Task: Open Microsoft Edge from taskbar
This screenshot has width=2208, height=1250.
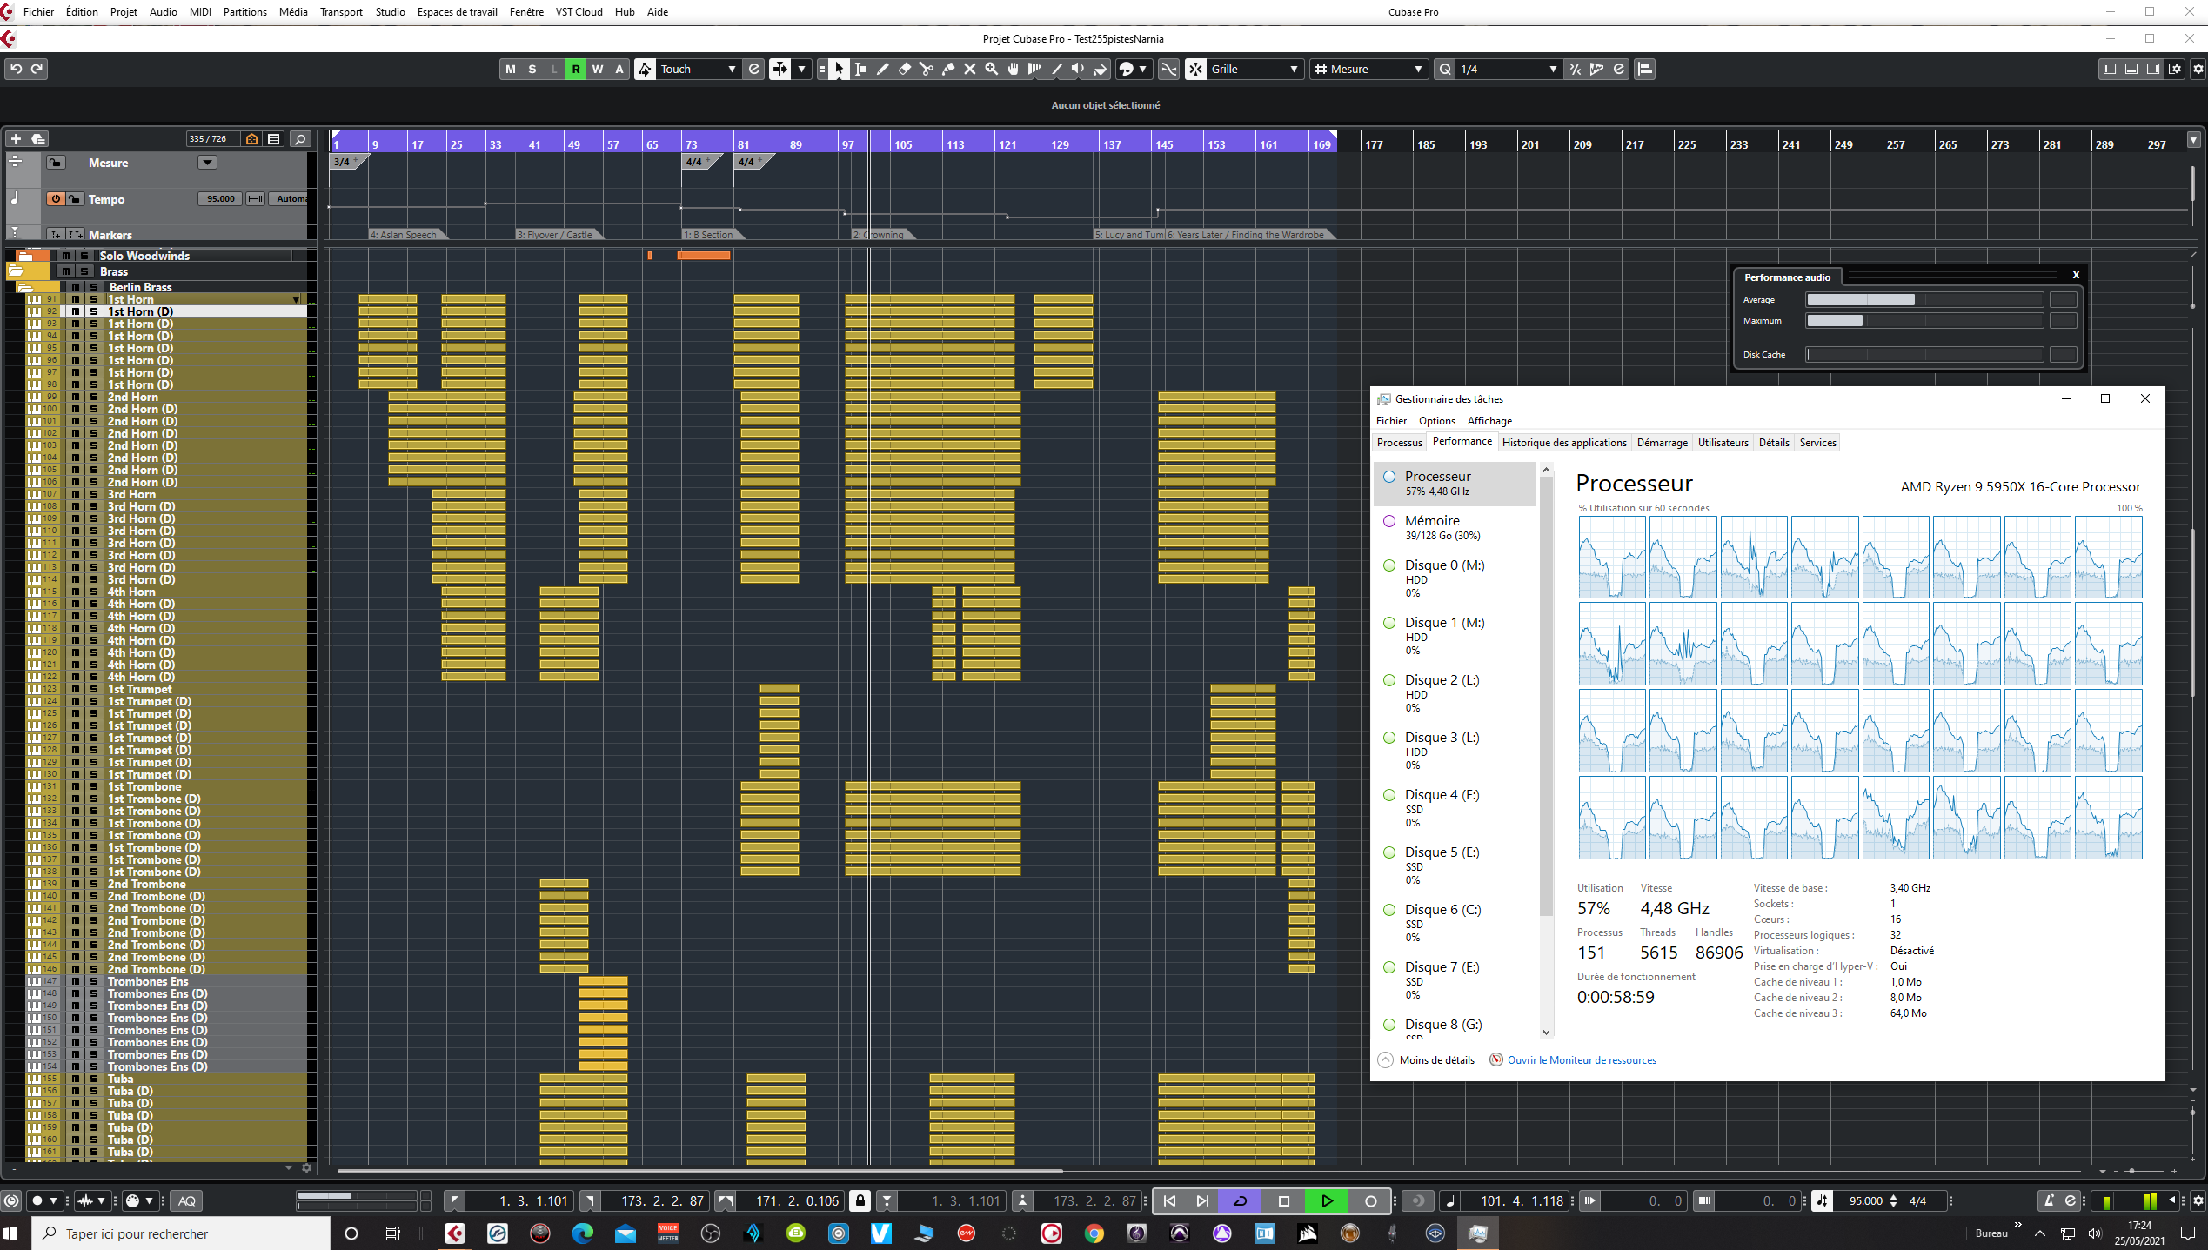Action: (x=582, y=1233)
